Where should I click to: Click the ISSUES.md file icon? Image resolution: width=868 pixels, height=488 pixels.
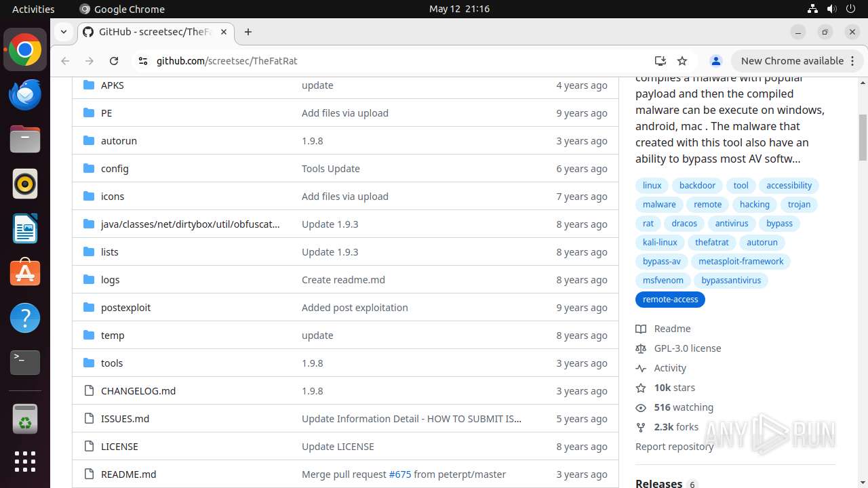click(x=88, y=418)
